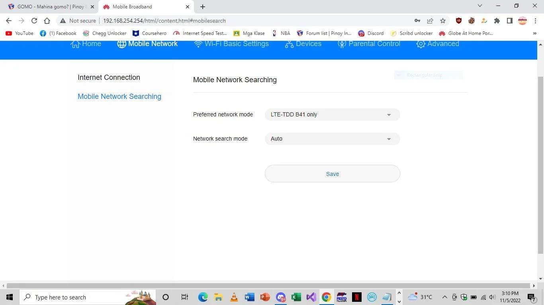Switch to the GOMO Pinoy browser tab
The width and height of the screenshot is (544, 305).
point(51,7)
